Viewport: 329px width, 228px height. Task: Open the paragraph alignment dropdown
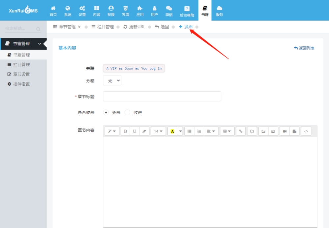coord(211,131)
